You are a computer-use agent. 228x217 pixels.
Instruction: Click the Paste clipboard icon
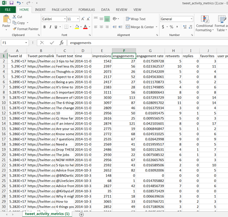coord(7,19)
